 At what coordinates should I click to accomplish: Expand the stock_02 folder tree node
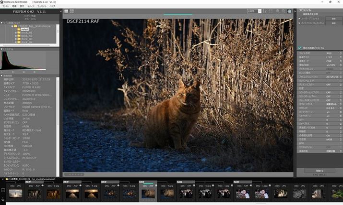[15, 36]
